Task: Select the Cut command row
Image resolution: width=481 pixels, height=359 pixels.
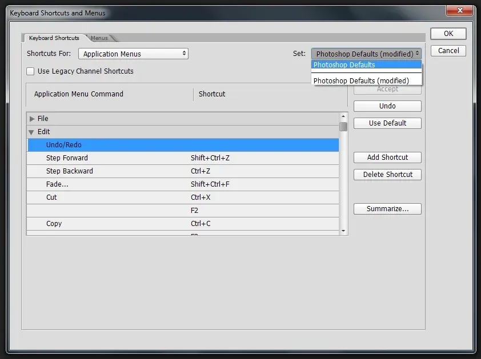Action: tap(183, 197)
